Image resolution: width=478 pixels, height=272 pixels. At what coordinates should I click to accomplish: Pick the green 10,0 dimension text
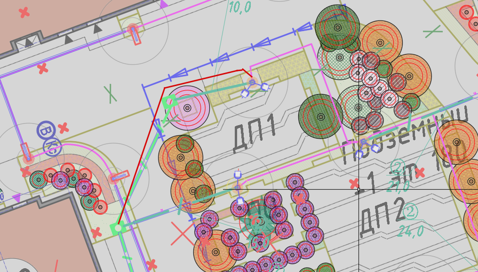[239, 7]
